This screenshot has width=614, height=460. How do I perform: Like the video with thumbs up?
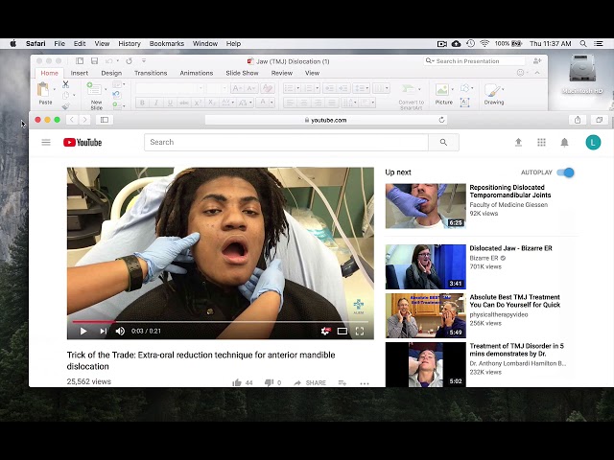[237, 382]
